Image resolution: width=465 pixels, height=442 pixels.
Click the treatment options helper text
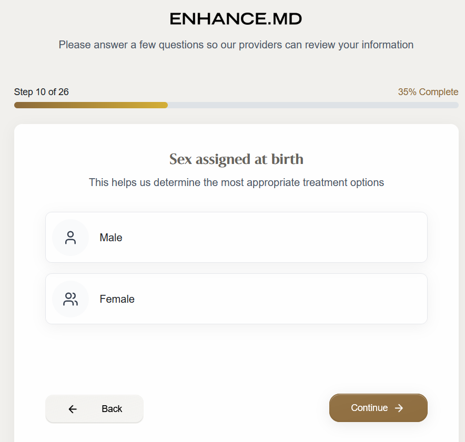tap(236, 183)
